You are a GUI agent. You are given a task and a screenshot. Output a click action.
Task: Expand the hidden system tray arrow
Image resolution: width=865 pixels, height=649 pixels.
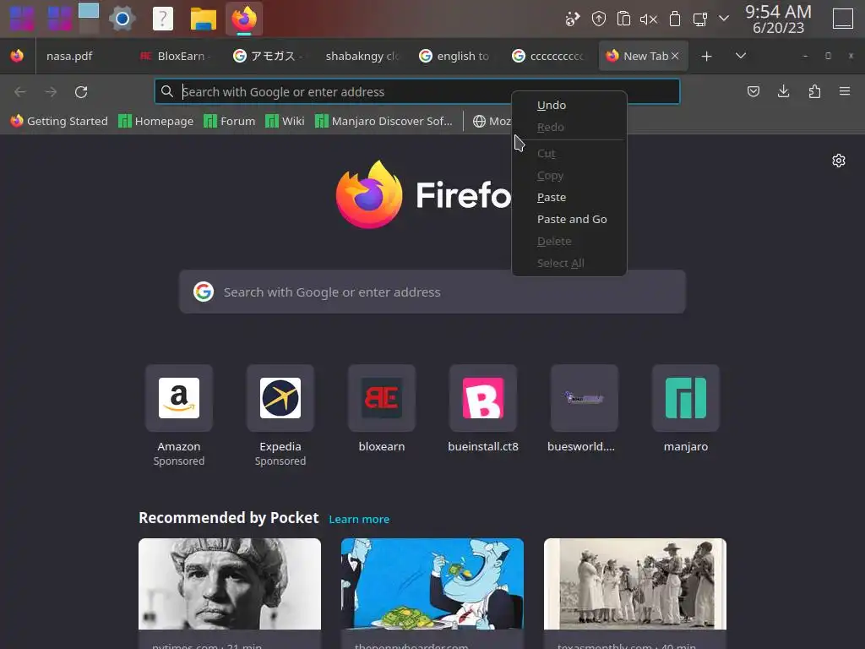pyautogui.click(x=724, y=19)
